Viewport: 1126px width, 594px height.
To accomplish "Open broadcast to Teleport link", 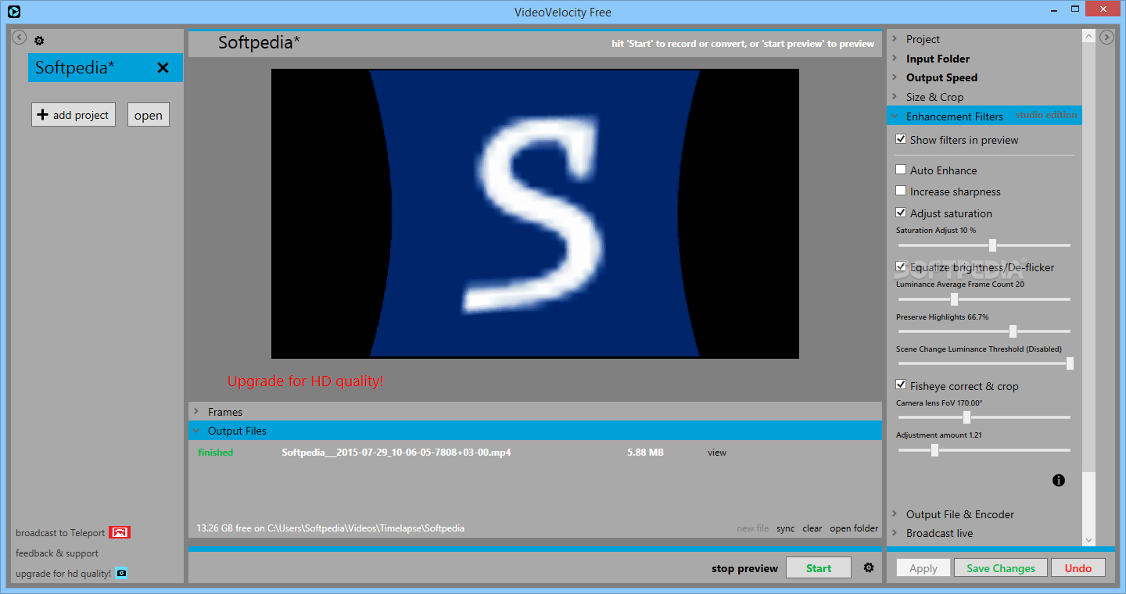I will point(60,532).
